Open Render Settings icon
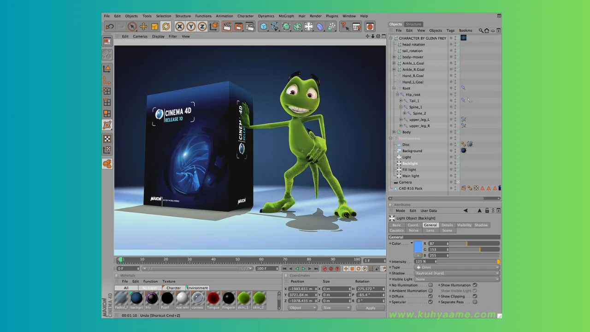The image size is (590, 332). tap(250, 27)
